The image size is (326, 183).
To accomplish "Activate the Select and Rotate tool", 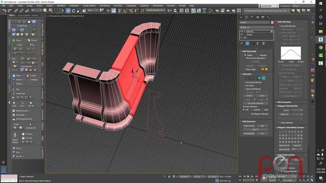I will click(x=73, y=11).
